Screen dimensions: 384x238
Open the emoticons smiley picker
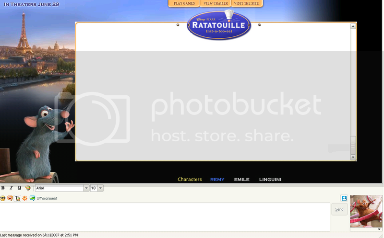(x=3, y=198)
